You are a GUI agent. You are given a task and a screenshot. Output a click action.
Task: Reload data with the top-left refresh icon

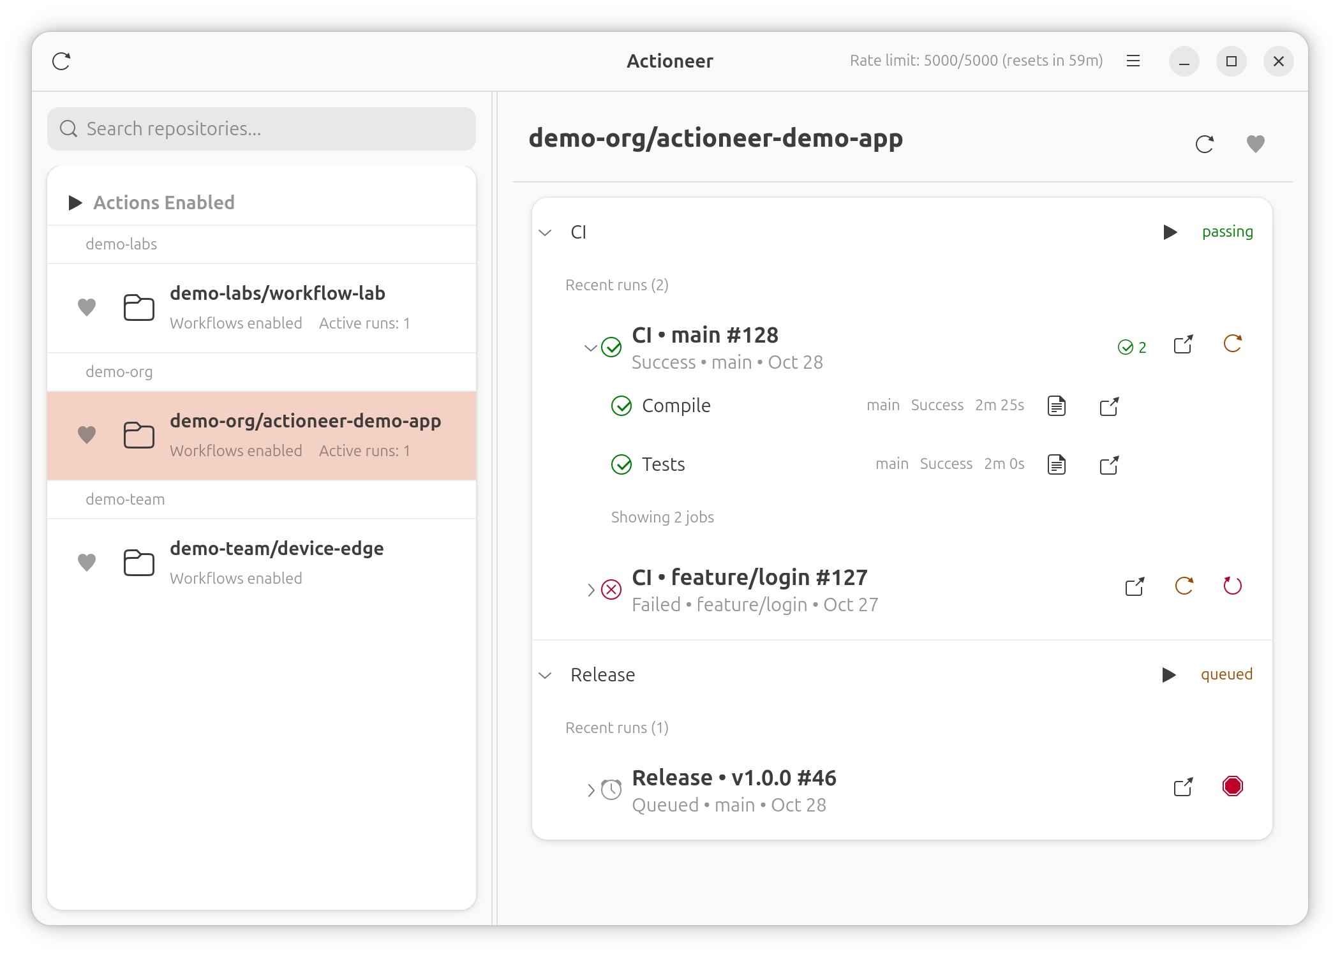coord(61,61)
